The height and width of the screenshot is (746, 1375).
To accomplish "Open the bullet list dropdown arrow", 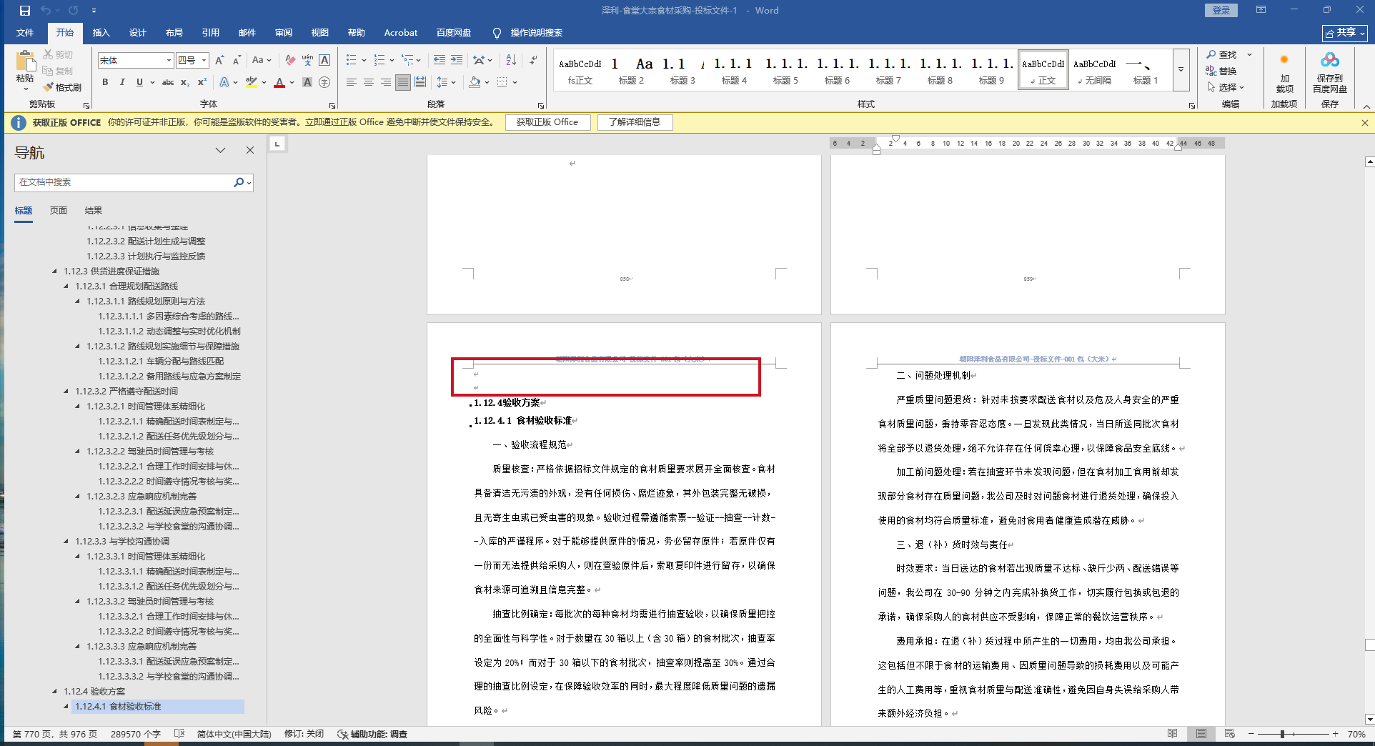I will click(364, 60).
